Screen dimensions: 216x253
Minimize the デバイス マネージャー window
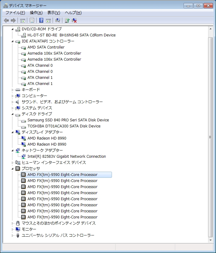coord(188,6)
